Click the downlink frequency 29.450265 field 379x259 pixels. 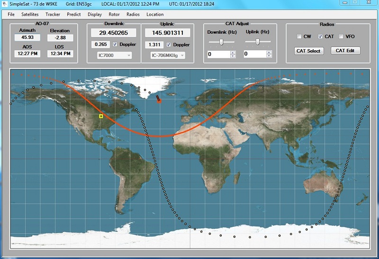pyautogui.click(x=114, y=33)
